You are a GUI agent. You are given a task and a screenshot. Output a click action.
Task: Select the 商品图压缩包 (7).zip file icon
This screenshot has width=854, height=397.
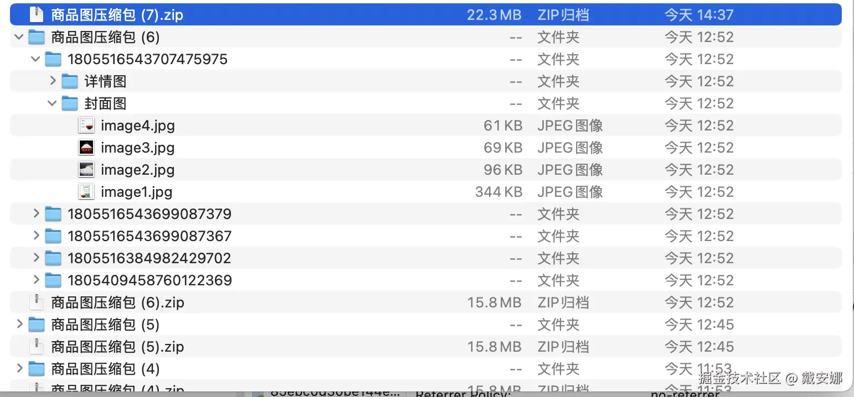click(x=36, y=15)
